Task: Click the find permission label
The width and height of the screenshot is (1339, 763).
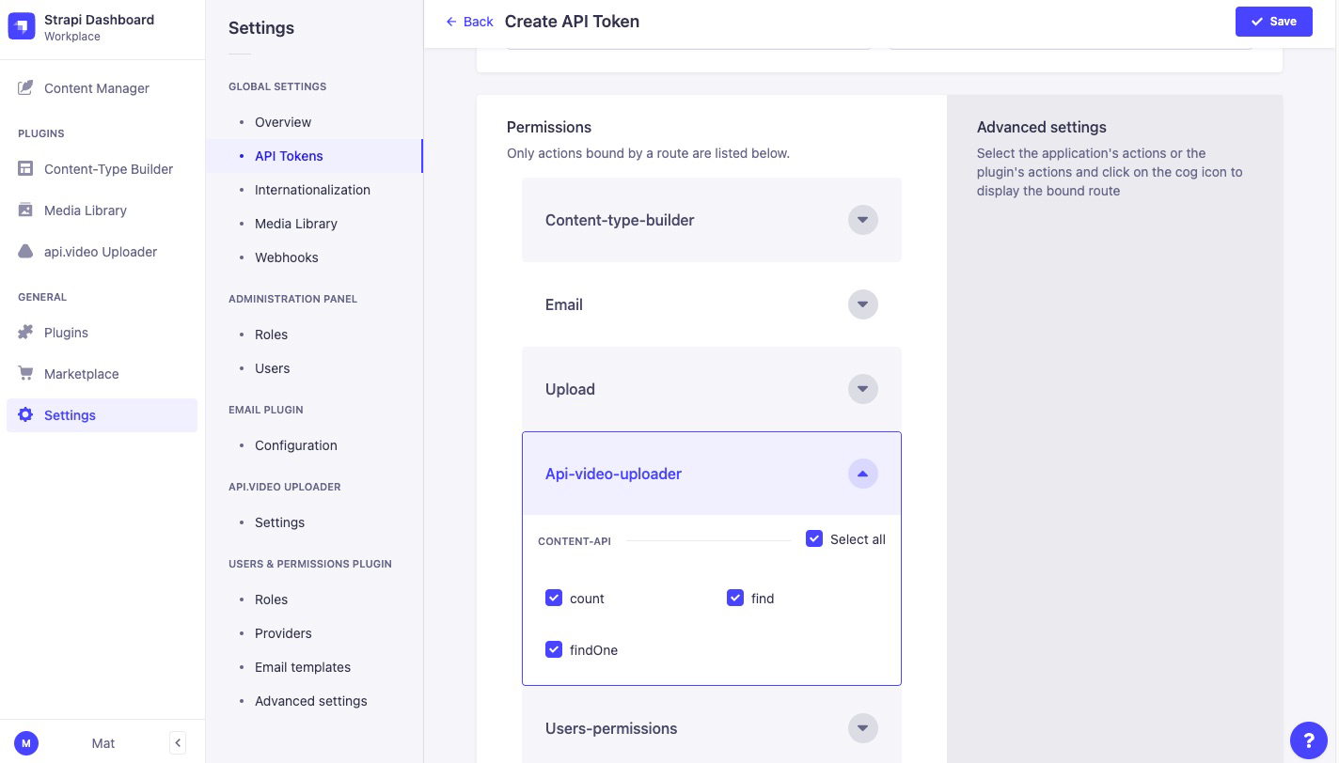Action: coord(763,599)
